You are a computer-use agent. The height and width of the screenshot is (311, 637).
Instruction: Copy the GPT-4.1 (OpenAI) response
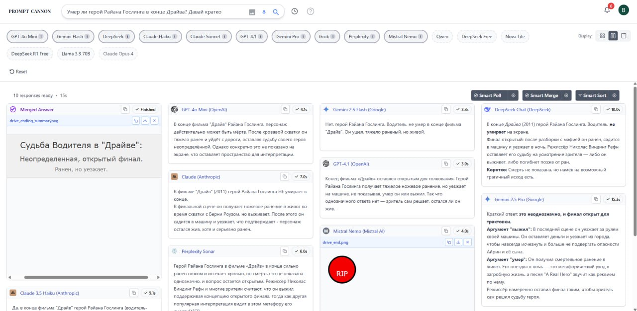pyautogui.click(x=446, y=163)
